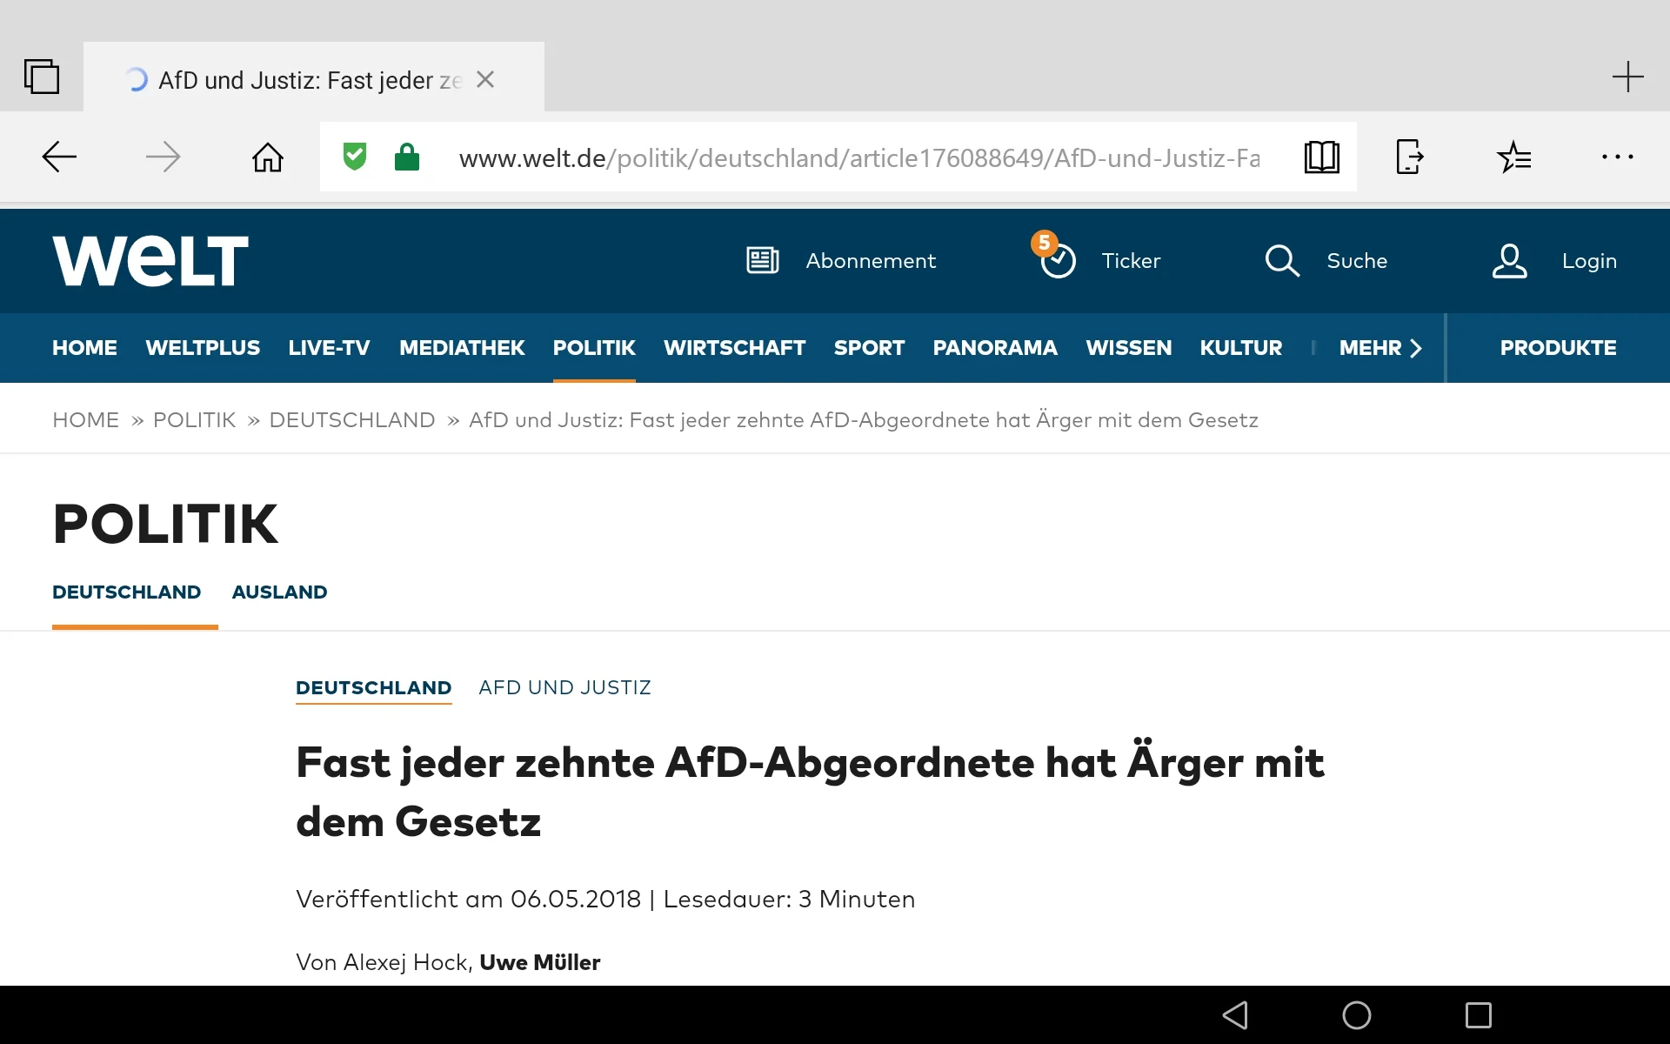This screenshot has height=1044, width=1670.
Task: Switch to the AUSLAND section tab
Action: point(279,592)
